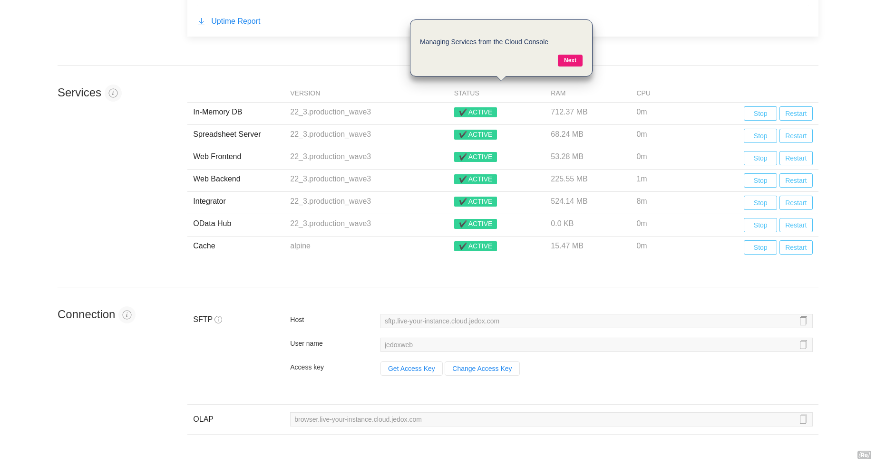The width and height of the screenshot is (876, 464).
Task: Restart the Spreadsheet Server service
Action: 796,136
